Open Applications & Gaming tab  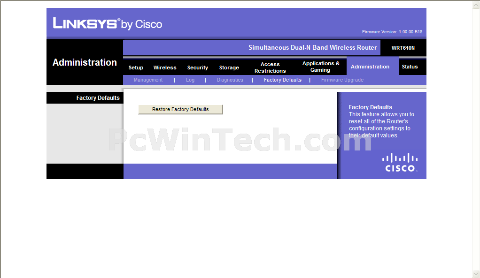click(320, 67)
